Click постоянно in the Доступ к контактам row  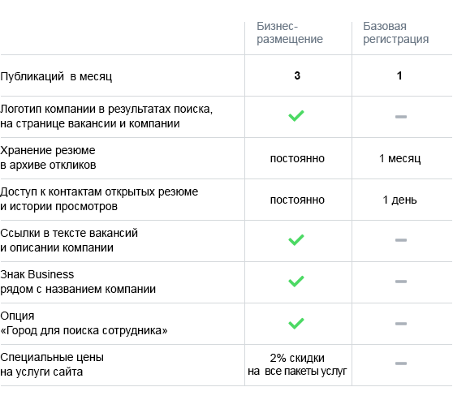coord(297,200)
